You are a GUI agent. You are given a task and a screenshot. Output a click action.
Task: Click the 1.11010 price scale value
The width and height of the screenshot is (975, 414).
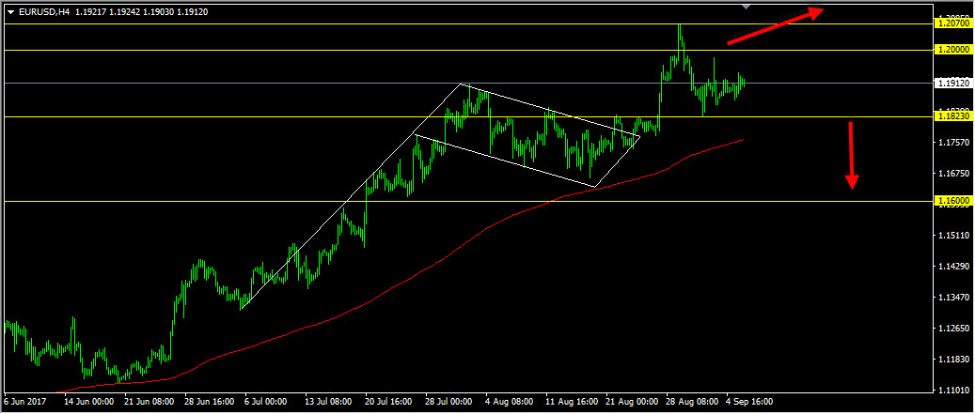pos(954,391)
